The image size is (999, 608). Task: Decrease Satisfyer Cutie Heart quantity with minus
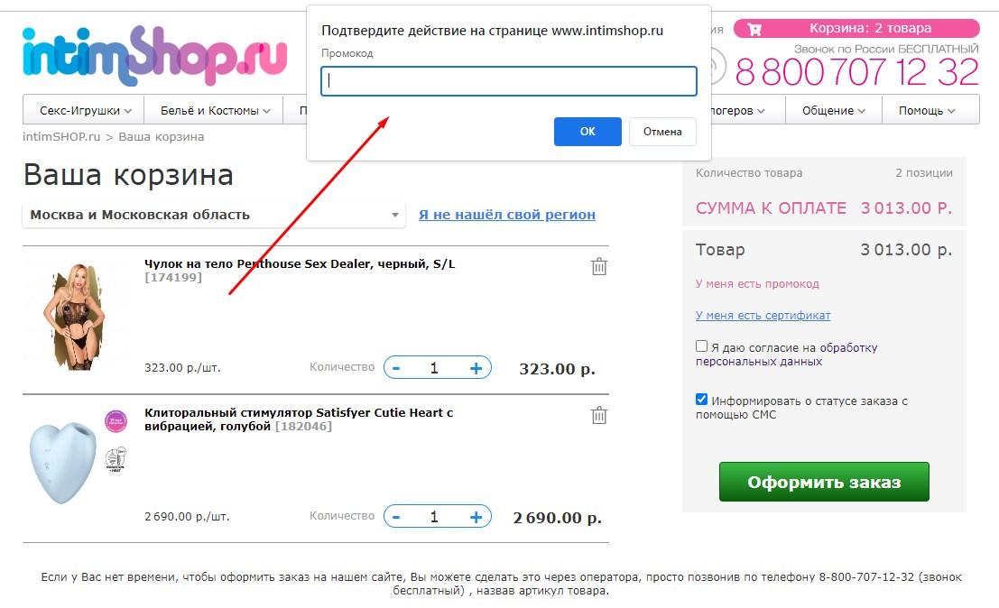[x=396, y=517]
